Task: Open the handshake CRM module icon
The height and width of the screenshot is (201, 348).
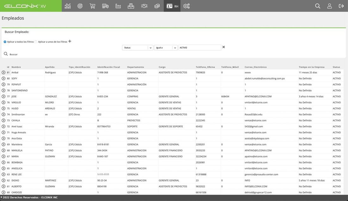Action: point(144,6)
